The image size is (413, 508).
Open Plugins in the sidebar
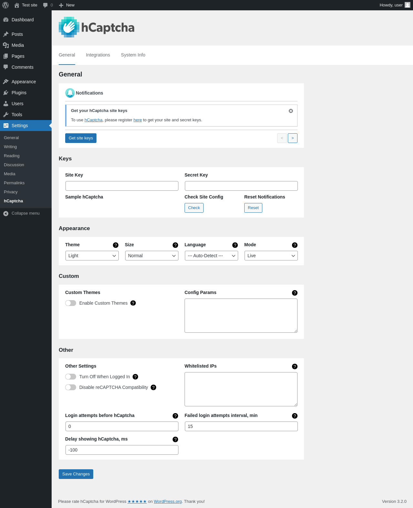pos(26,93)
